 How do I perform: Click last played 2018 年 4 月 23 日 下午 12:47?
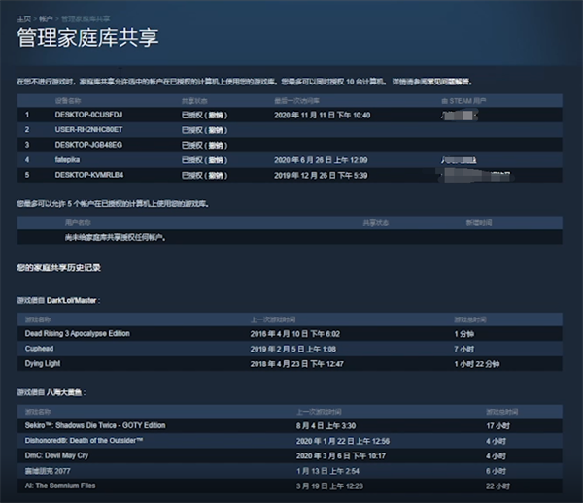pyautogui.click(x=296, y=364)
